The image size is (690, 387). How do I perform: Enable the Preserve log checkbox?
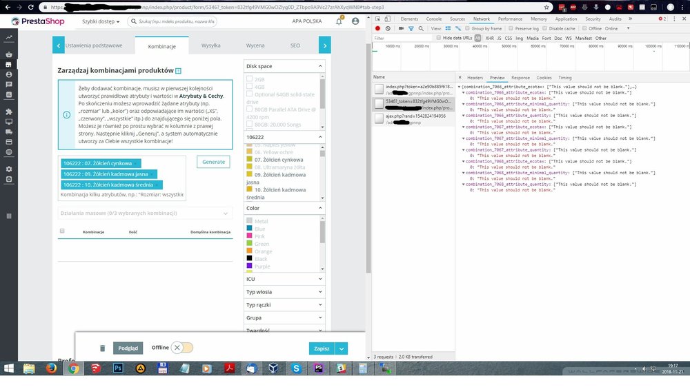coord(511,28)
